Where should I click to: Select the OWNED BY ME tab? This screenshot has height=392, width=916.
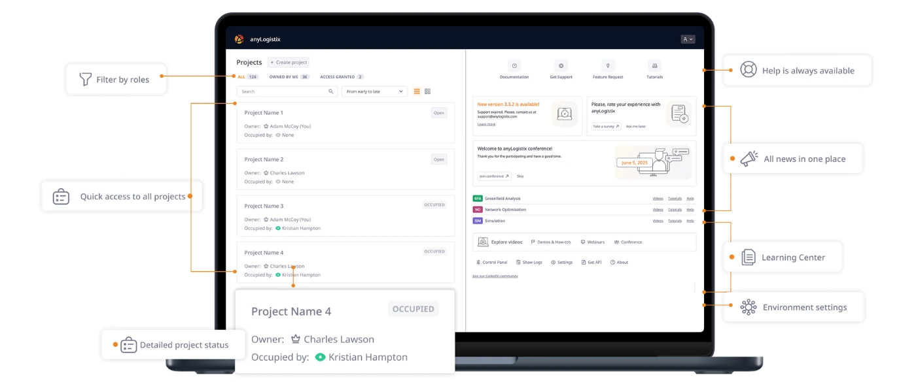pos(289,77)
